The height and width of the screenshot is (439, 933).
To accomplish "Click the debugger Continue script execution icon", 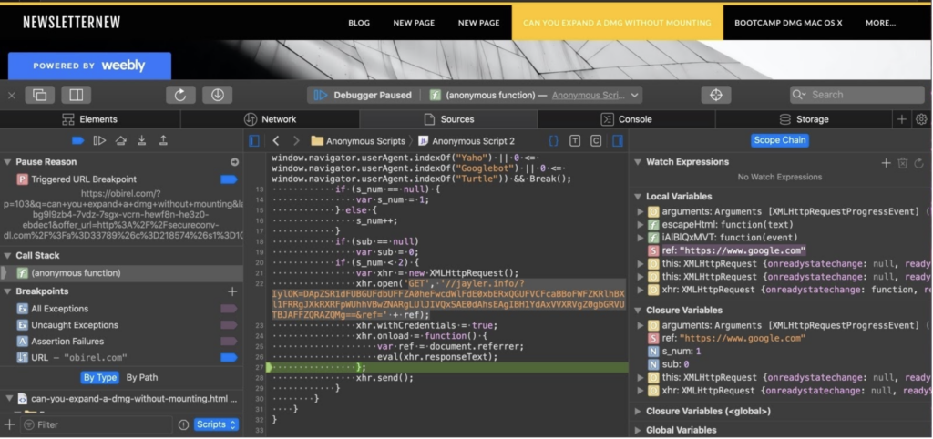I will click(99, 140).
